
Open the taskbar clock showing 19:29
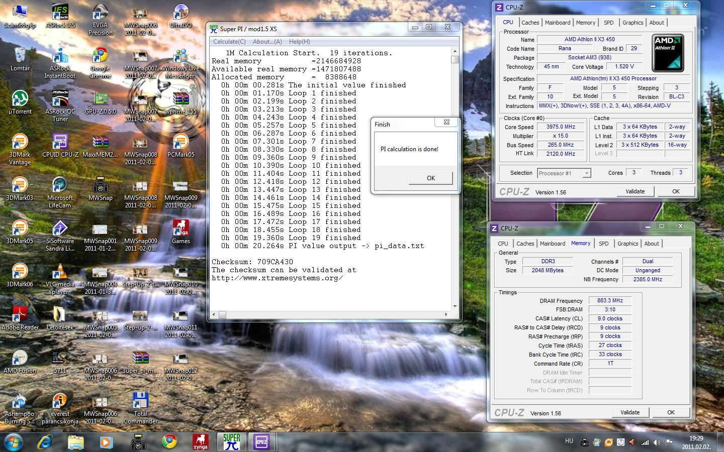[x=696, y=442]
